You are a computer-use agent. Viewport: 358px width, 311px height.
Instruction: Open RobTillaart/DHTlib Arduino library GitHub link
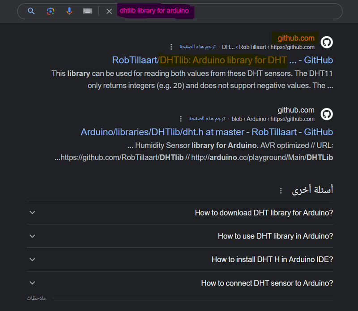pos(222,60)
